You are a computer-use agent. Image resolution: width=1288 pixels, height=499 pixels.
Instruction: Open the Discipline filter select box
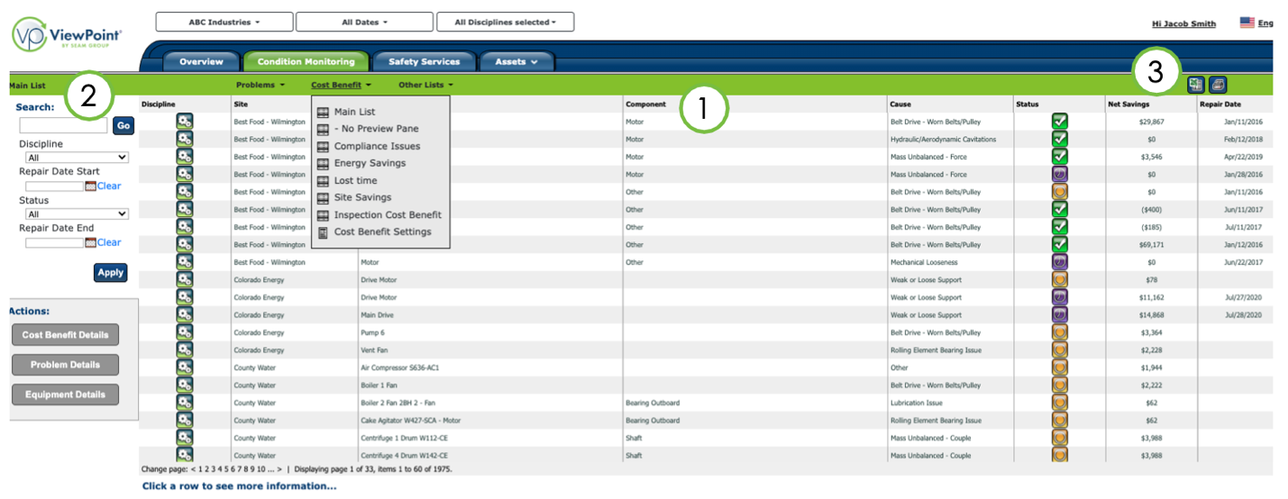(78, 158)
